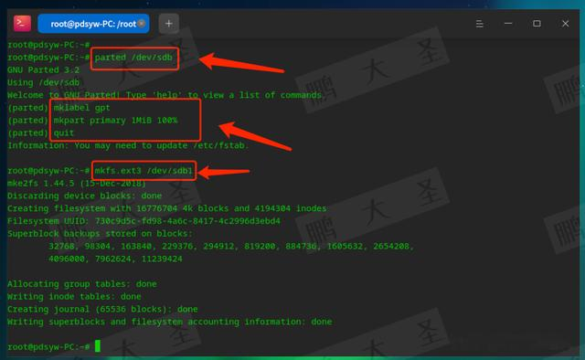This screenshot has height=360, width=585.
Task: Click the terminal app icon in title bar
Action: (x=22, y=23)
